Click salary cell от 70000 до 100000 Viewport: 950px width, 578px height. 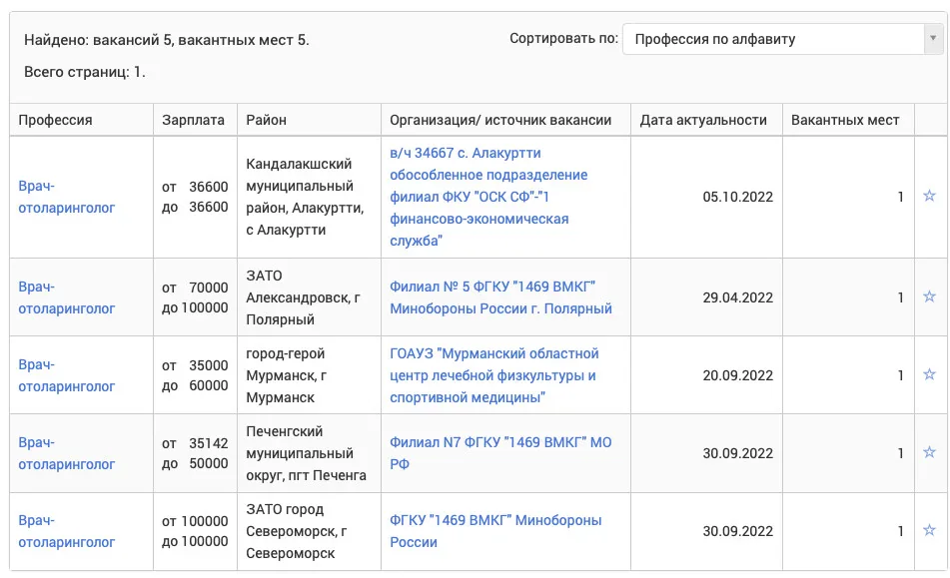[195, 297]
